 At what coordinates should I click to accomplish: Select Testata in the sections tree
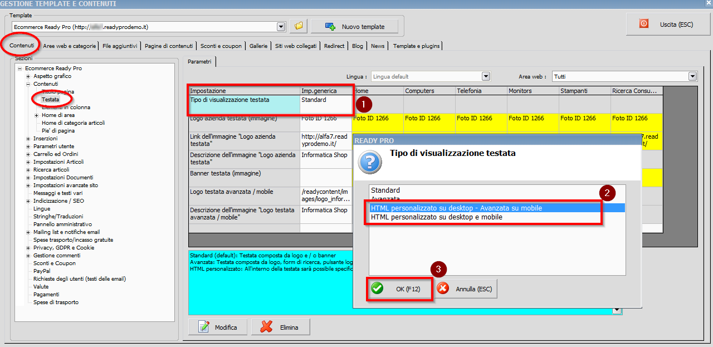(50, 99)
